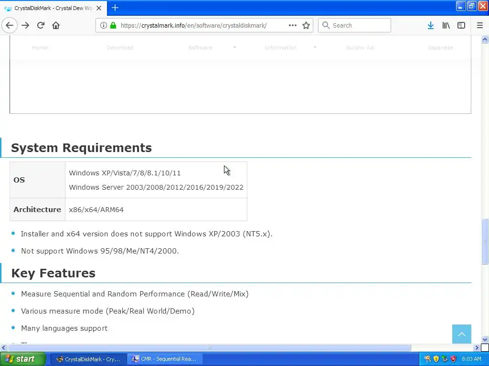489x366 pixels.
Task: Click the first system tray icon
Action: point(427,359)
